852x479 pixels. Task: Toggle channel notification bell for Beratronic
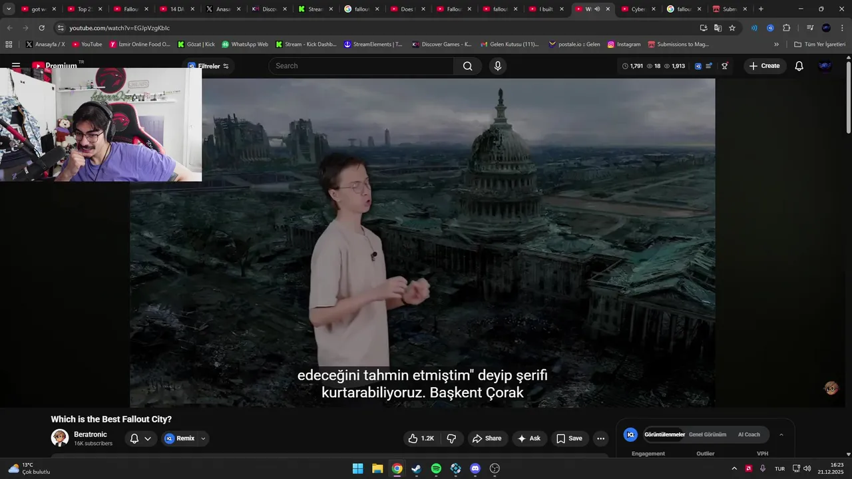134,438
